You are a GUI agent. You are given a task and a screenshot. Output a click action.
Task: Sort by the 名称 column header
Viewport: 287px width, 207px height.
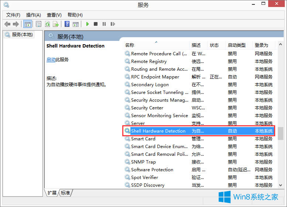130,45
